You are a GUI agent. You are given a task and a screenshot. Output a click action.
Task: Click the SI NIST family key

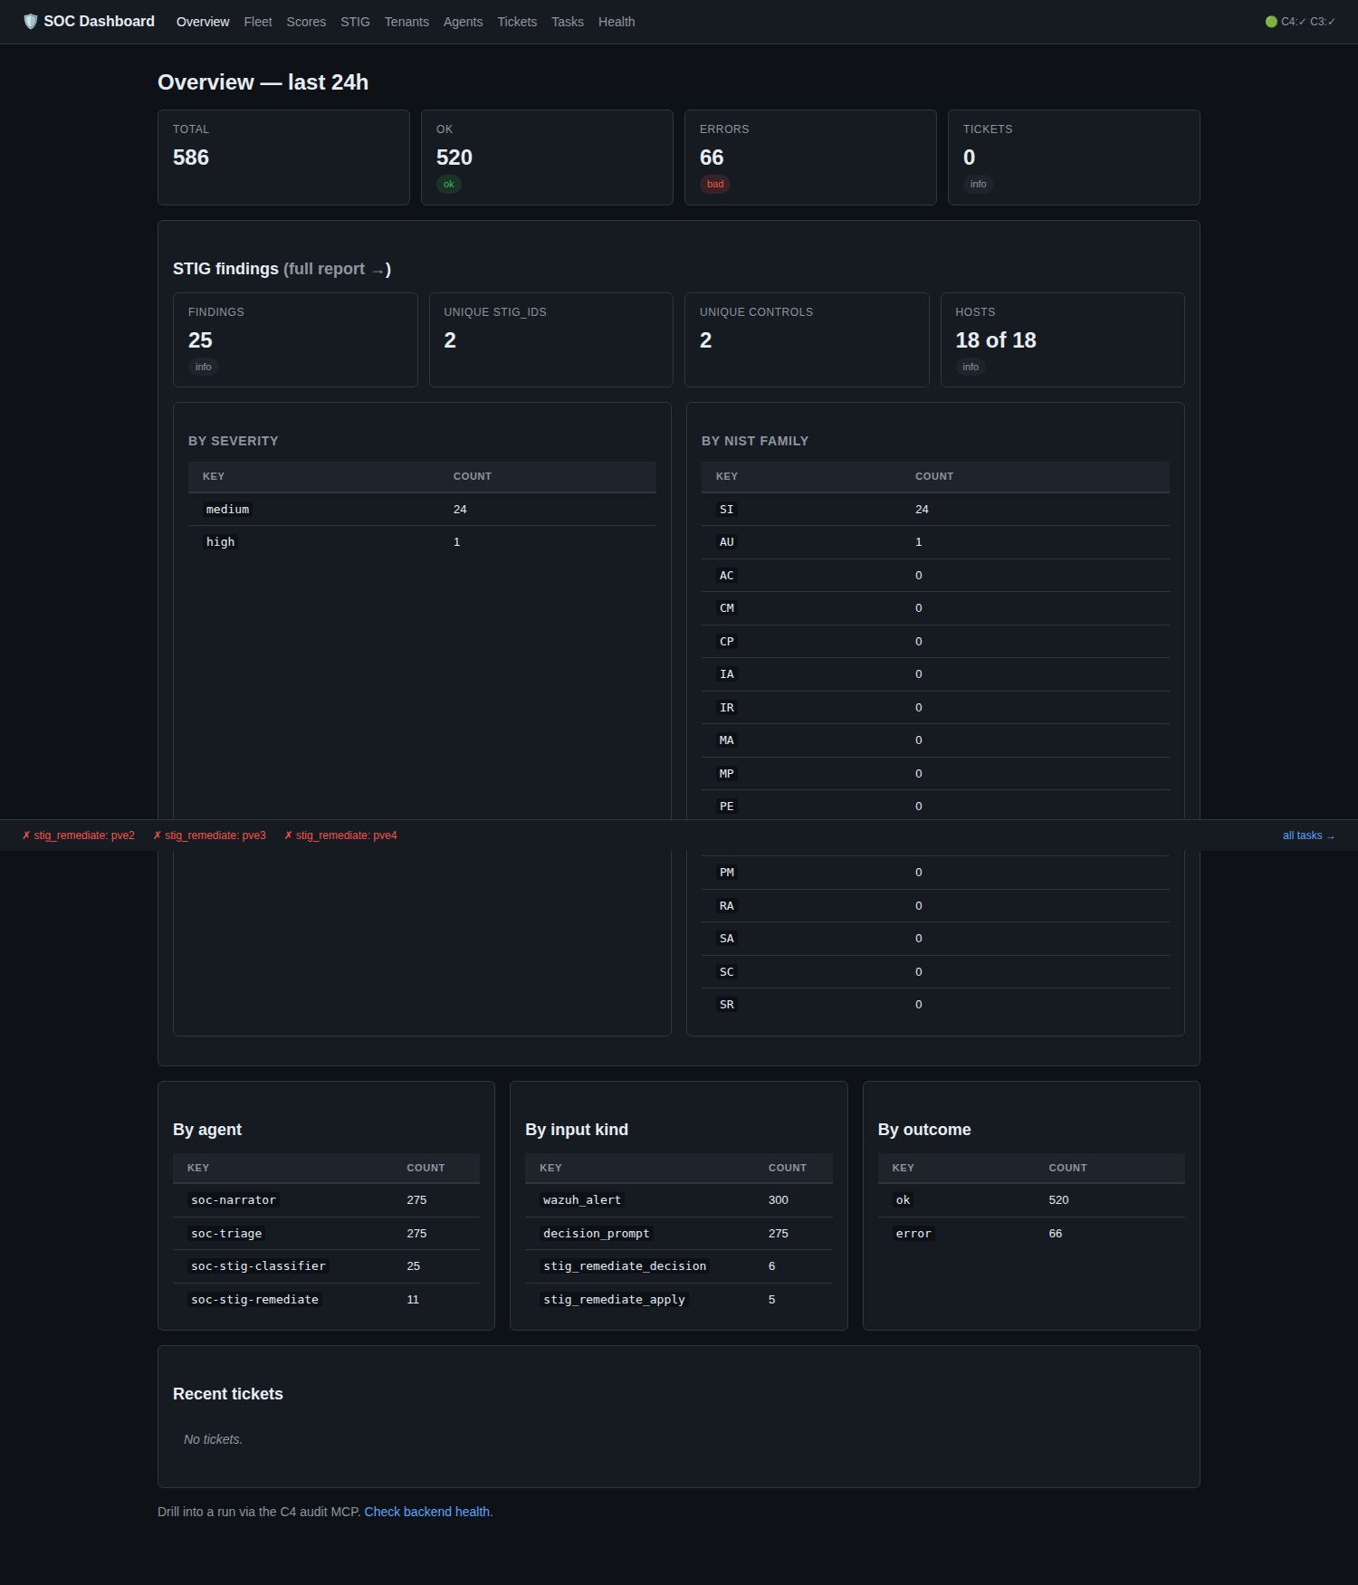(x=727, y=510)
